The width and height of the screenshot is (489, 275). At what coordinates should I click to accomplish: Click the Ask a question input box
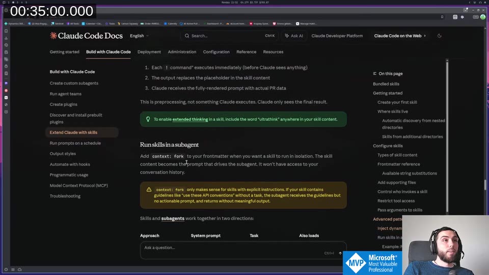click(243, 250)
